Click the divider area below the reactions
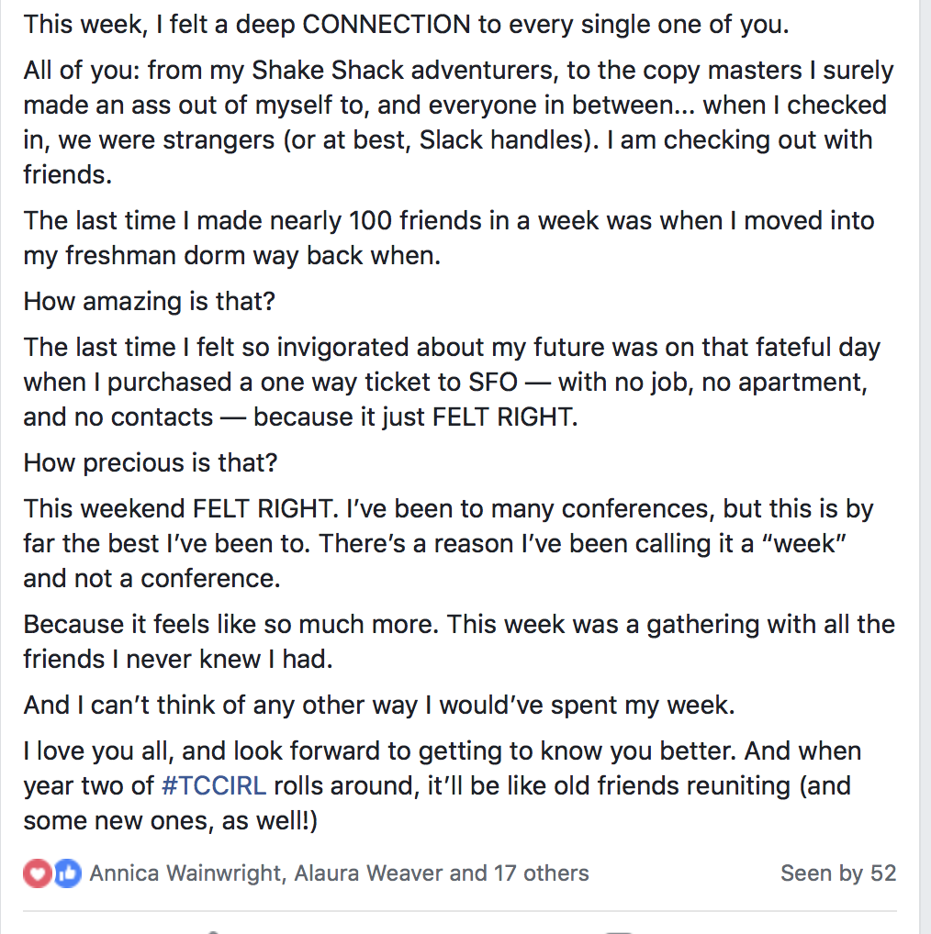The height and width of the screenshot is (934, 931). pyautogui.click(x=465, y=908)
